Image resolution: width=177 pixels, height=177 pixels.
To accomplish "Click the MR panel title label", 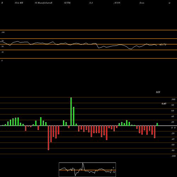I will coord(158,92).
